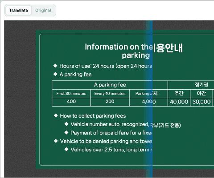Click 'Vehicle number auto-recognized' line
Viewport: 214px width, 178px height.
[x=110, y=124]
